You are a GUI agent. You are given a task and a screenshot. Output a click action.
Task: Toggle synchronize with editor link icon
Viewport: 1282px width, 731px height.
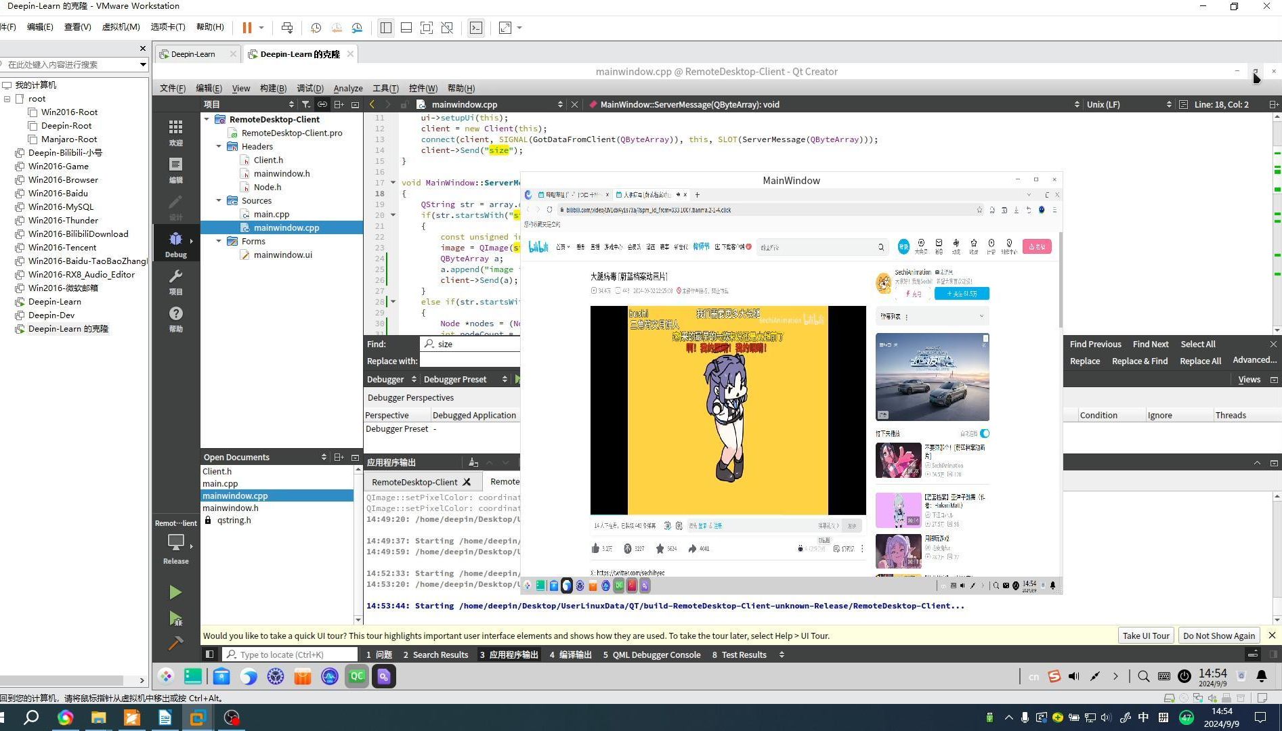point(322,104)
